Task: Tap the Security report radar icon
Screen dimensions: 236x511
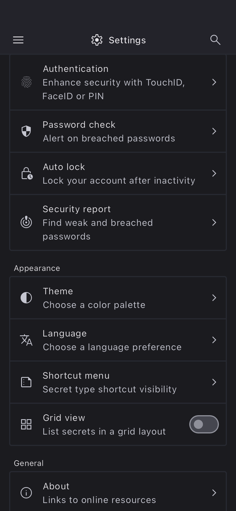Action: [x=26, y=222]
